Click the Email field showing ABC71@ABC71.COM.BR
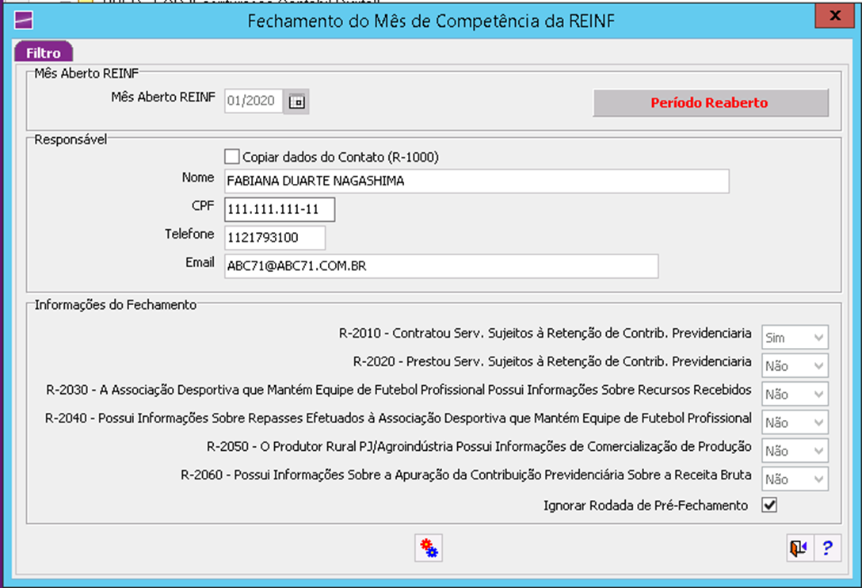The image size is (862, 588). (x=440, y=265)
